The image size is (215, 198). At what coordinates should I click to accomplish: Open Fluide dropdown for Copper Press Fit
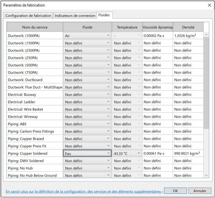(x=87, y=146)
